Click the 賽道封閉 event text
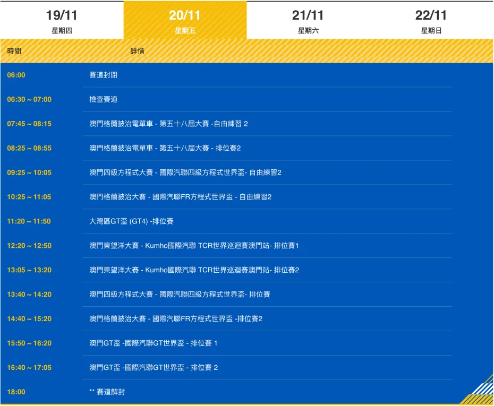The width and height of the screenshot is (494, 406). [104, 75]
